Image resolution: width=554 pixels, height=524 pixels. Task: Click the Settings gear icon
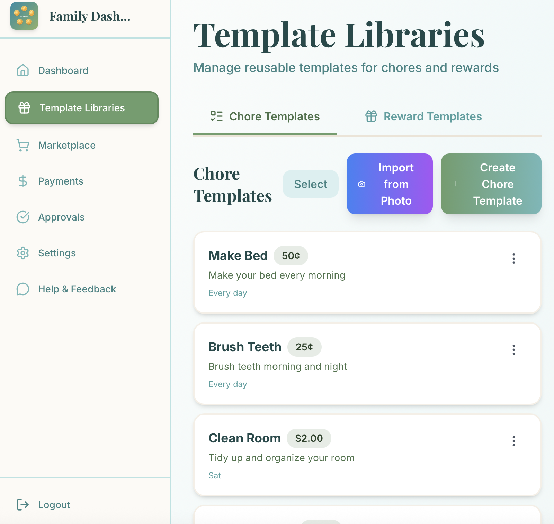[x=23, y=253]
